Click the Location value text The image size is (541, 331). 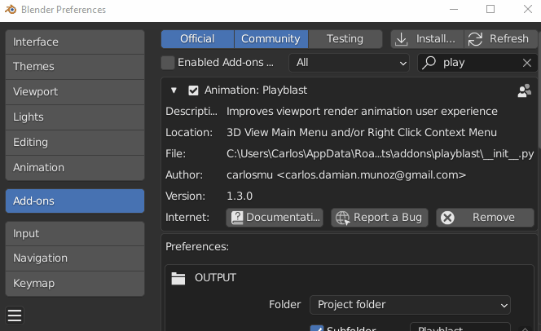pyautogui.click(x=362, y=133)
